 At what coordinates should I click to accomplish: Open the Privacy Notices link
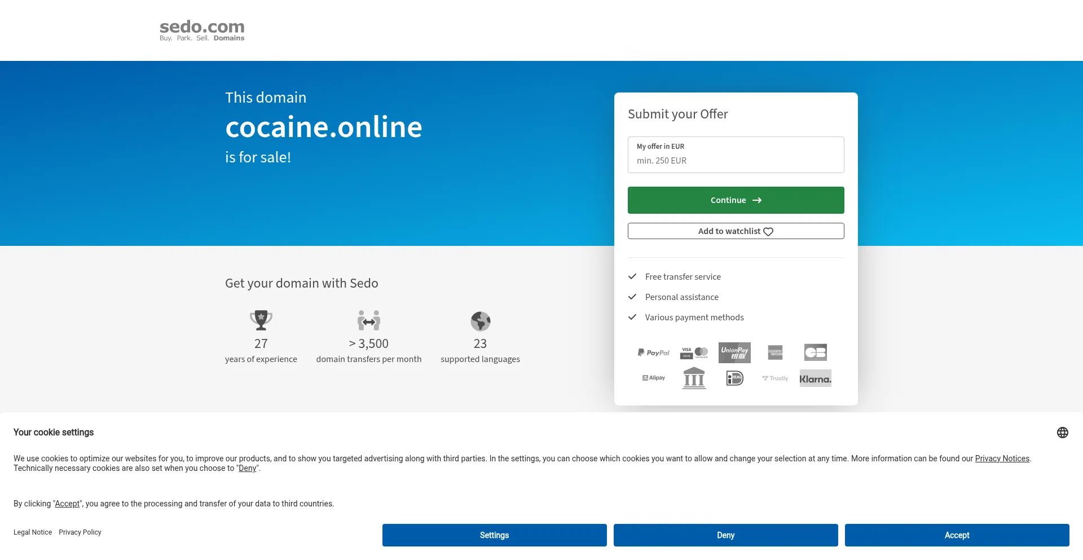point(1002,458)
